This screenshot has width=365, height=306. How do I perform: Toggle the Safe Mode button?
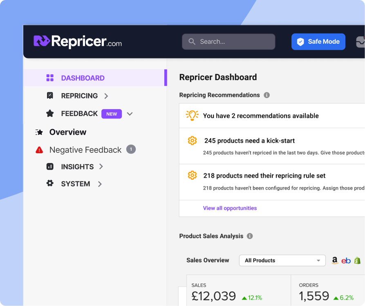point(318,42)
